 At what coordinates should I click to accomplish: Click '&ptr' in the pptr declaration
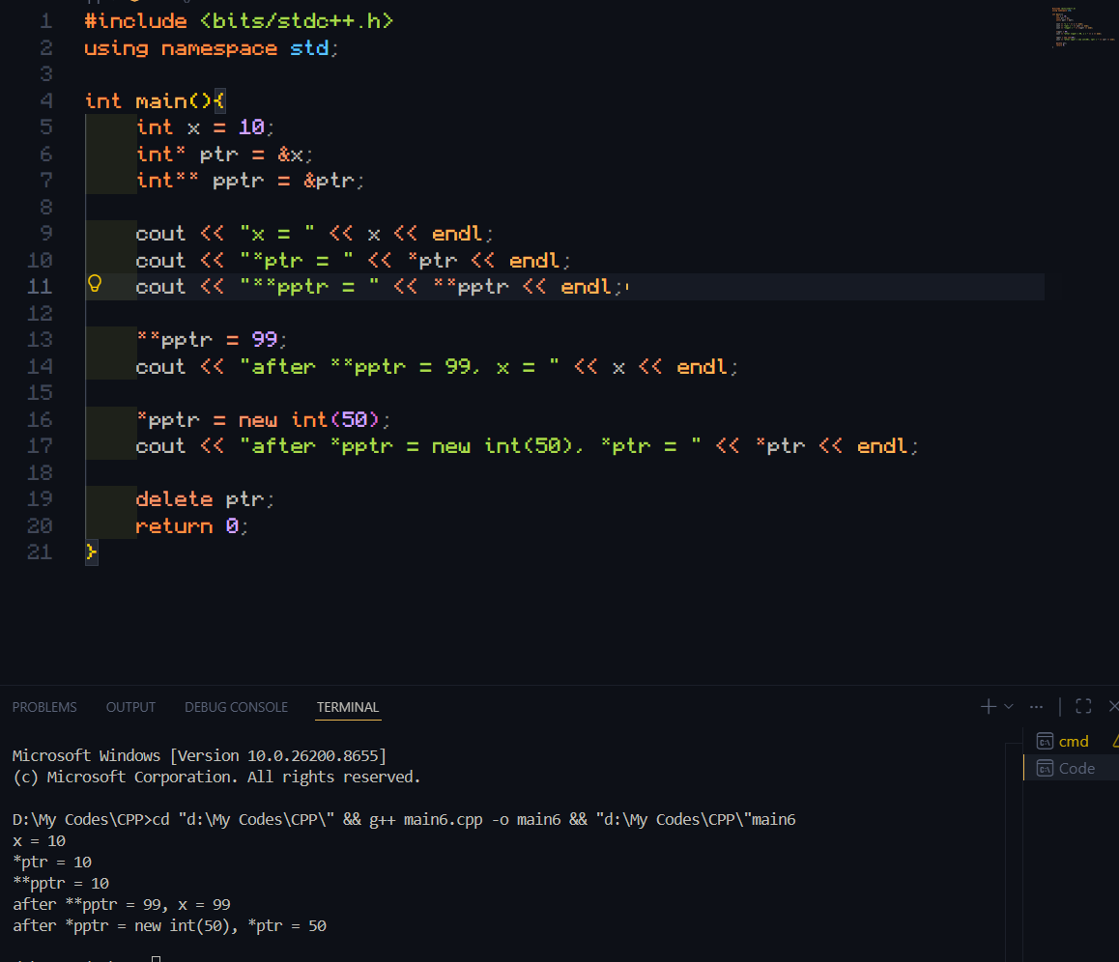click(x=329, y=182)
